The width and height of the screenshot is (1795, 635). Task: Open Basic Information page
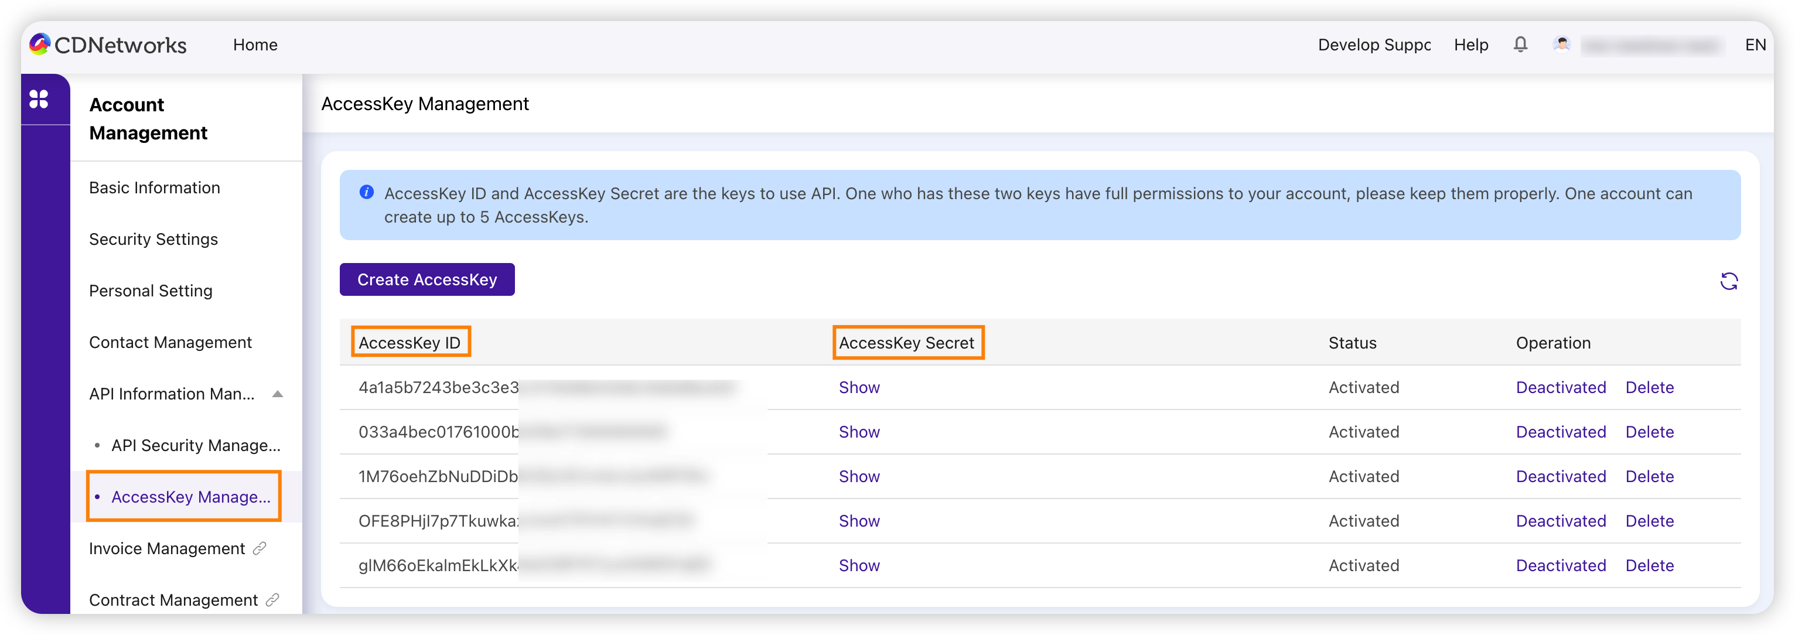(155, 187)
